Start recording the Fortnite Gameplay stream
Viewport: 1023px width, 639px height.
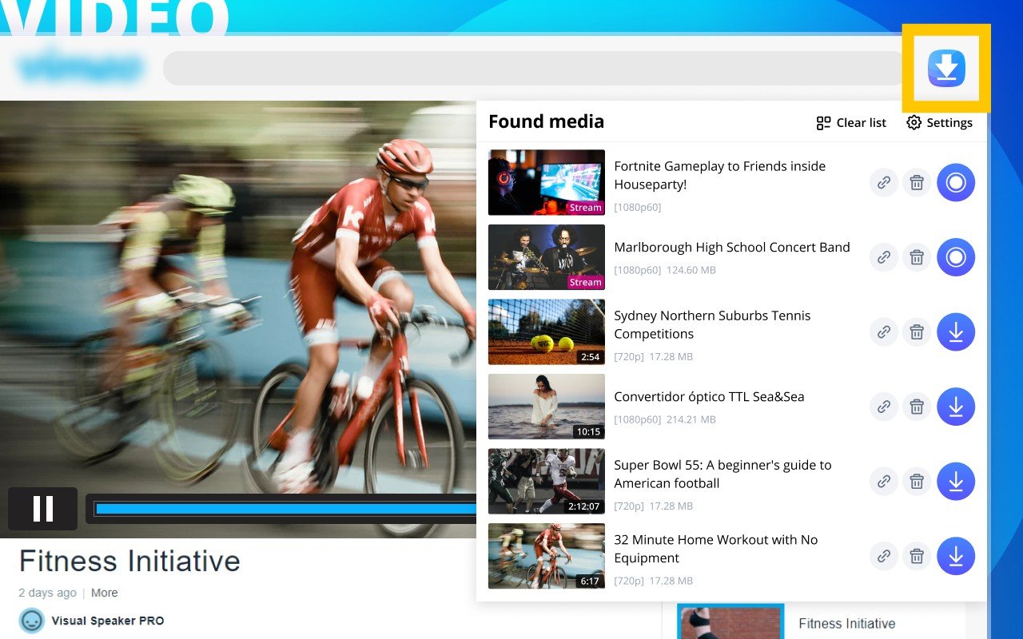[x=956, y=182]
